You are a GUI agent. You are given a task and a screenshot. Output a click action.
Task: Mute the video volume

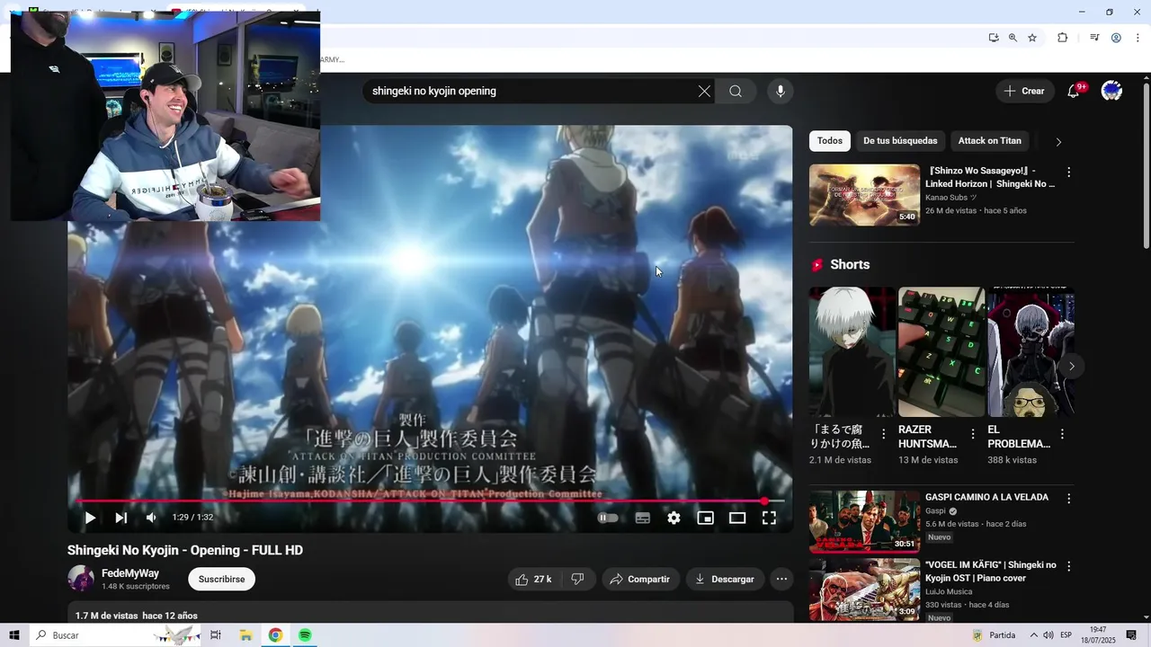pyautogui.click(x=151, y=518)
